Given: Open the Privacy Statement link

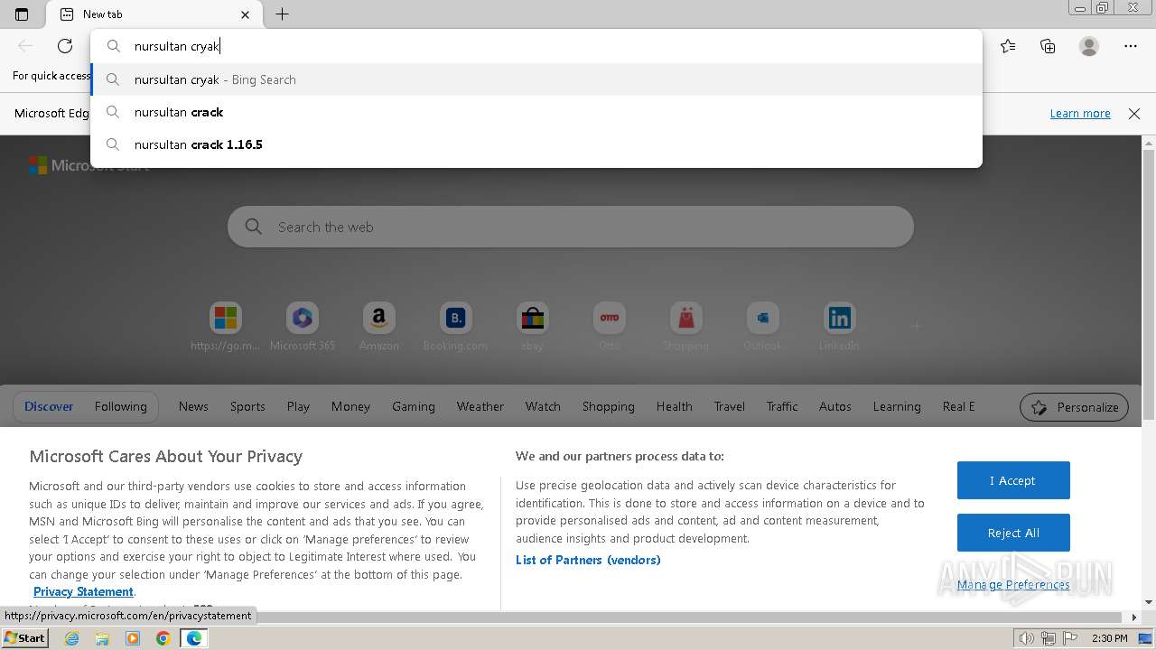Looking at the screenshot, I should pos(83,591).
